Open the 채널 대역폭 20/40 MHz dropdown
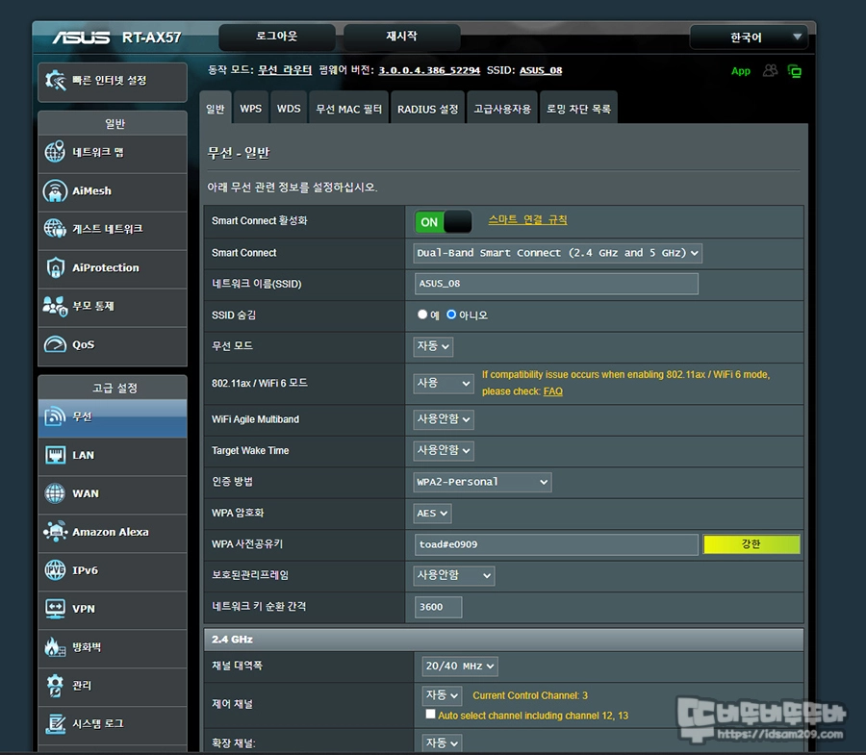This screenshot has height=755, width=866. (460, 667)
